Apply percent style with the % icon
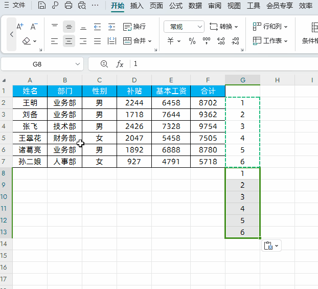318x289 pixels. [192, 41]
